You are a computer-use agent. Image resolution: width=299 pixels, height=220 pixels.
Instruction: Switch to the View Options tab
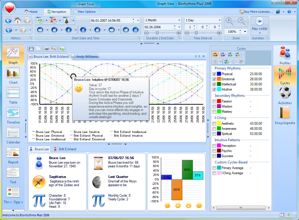click(84, 12)
